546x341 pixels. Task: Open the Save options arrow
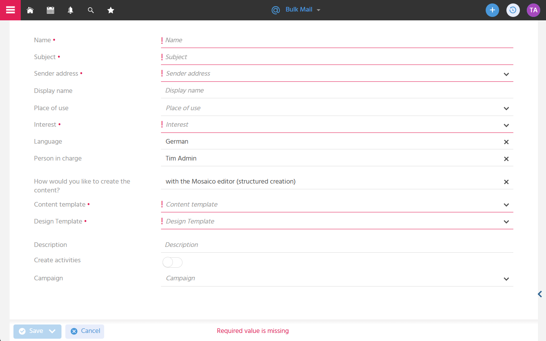[53, 331]
